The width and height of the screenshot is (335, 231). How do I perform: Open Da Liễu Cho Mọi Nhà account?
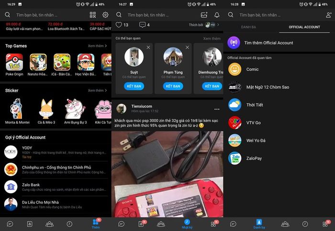pos(56,204)
